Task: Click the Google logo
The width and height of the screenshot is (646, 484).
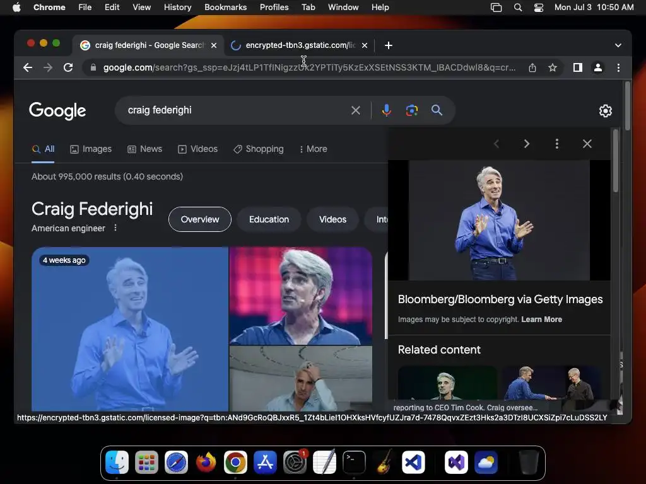Action: [x=57, y=110]
